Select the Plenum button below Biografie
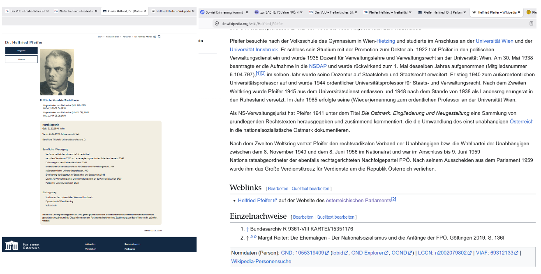 [x=21, y=59]
